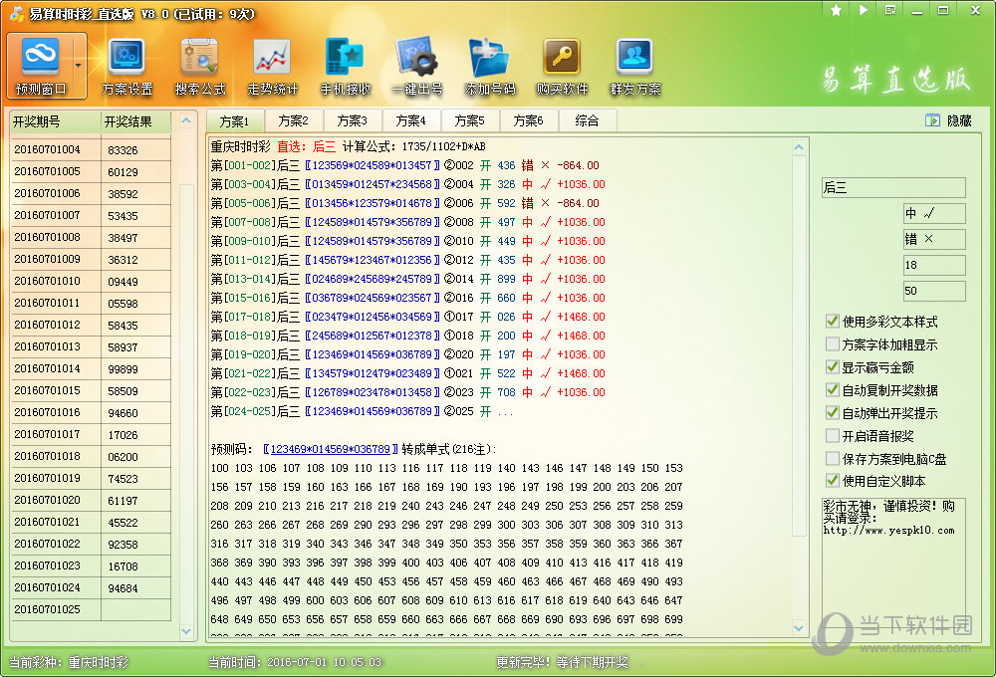Click the http://www.yespk10.com text in notes

888,531
